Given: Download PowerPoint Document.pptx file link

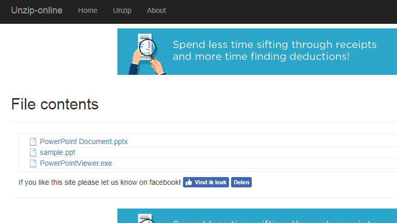Looking at the screenshot, I should tap(84, 141).
